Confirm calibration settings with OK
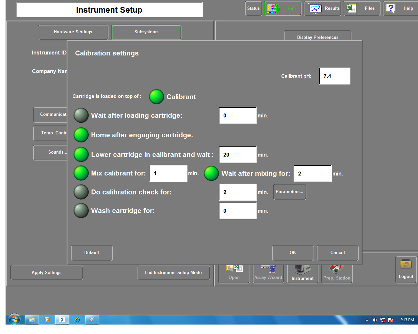This screenshot has height=334, width=418. tap(293, 253)
